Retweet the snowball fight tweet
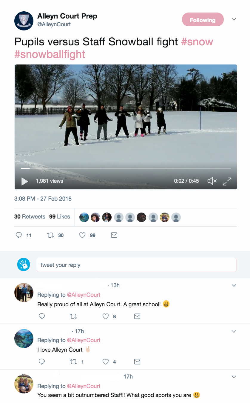Viewport: 250px width, 403px height. (x=51, y=235)
